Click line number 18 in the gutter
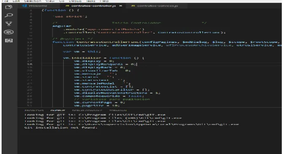 [x=30, y=64]
